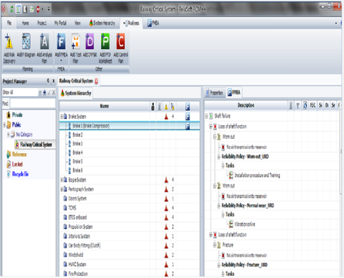Click the Find input field
344x278 pixels.
32,103
